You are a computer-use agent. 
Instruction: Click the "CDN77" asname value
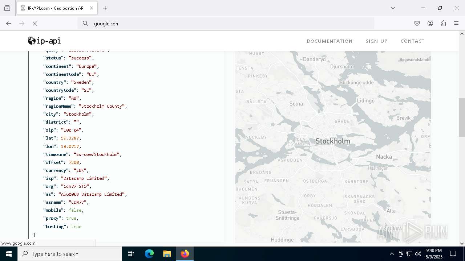77,202
